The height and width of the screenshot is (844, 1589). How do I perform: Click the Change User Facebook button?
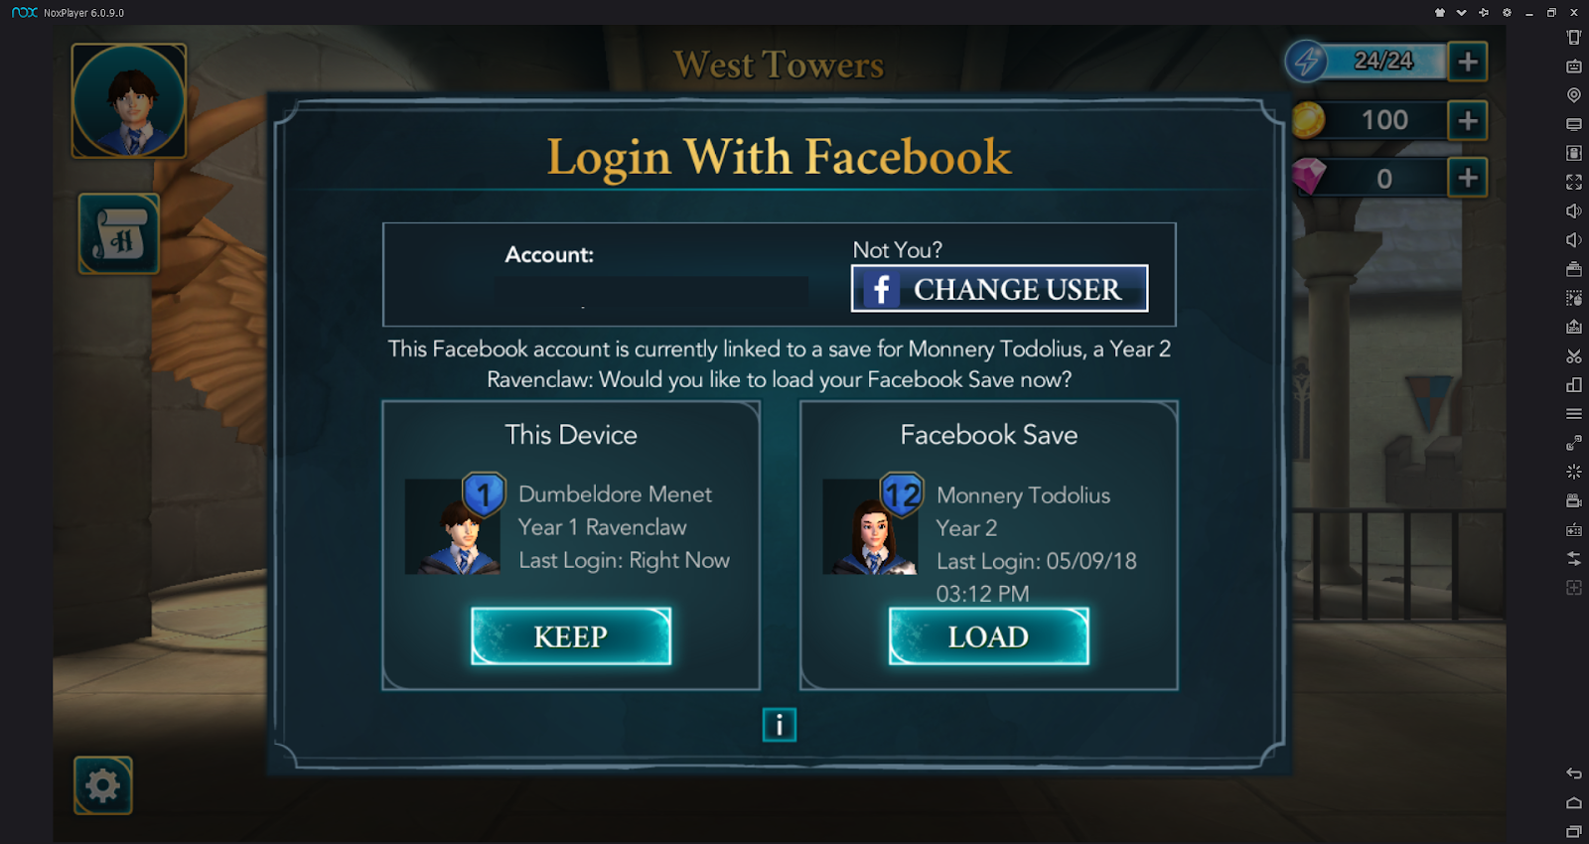1000,289
